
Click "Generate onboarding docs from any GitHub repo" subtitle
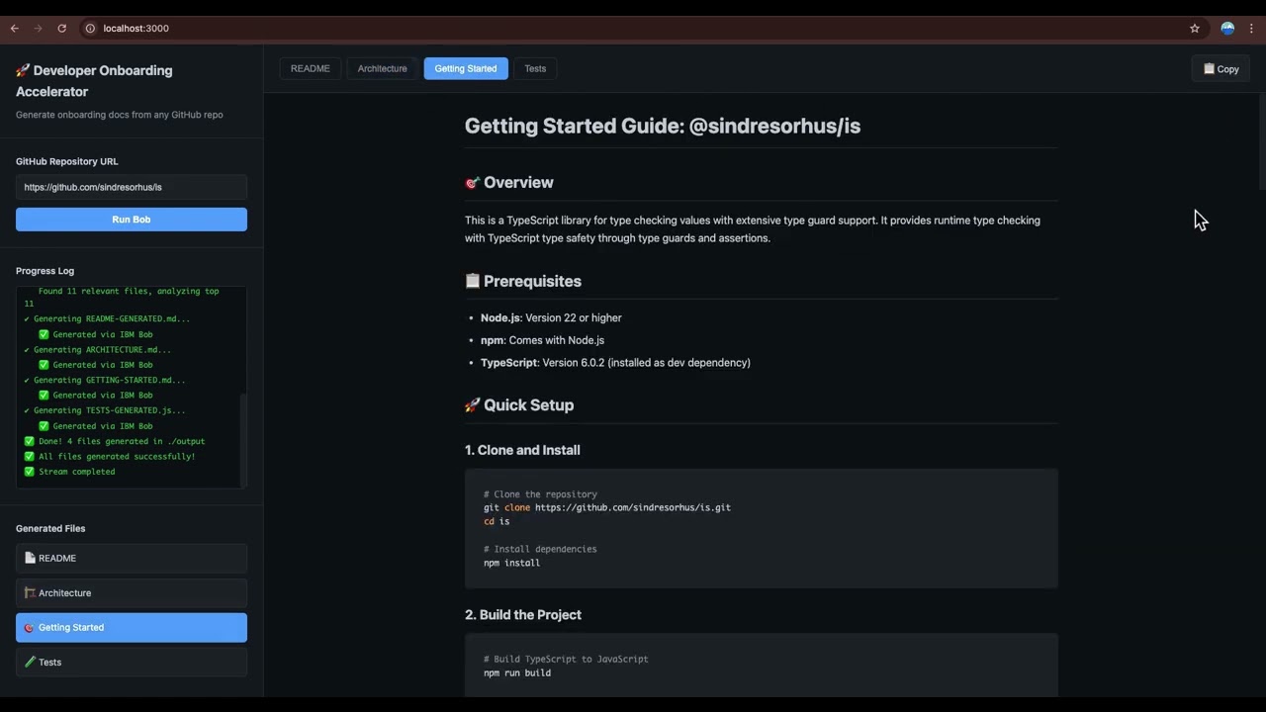(120, 115)
